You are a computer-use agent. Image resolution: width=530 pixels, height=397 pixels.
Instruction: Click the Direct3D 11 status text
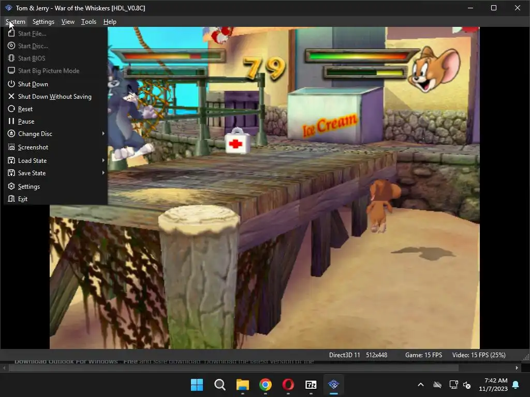(344, 355)
